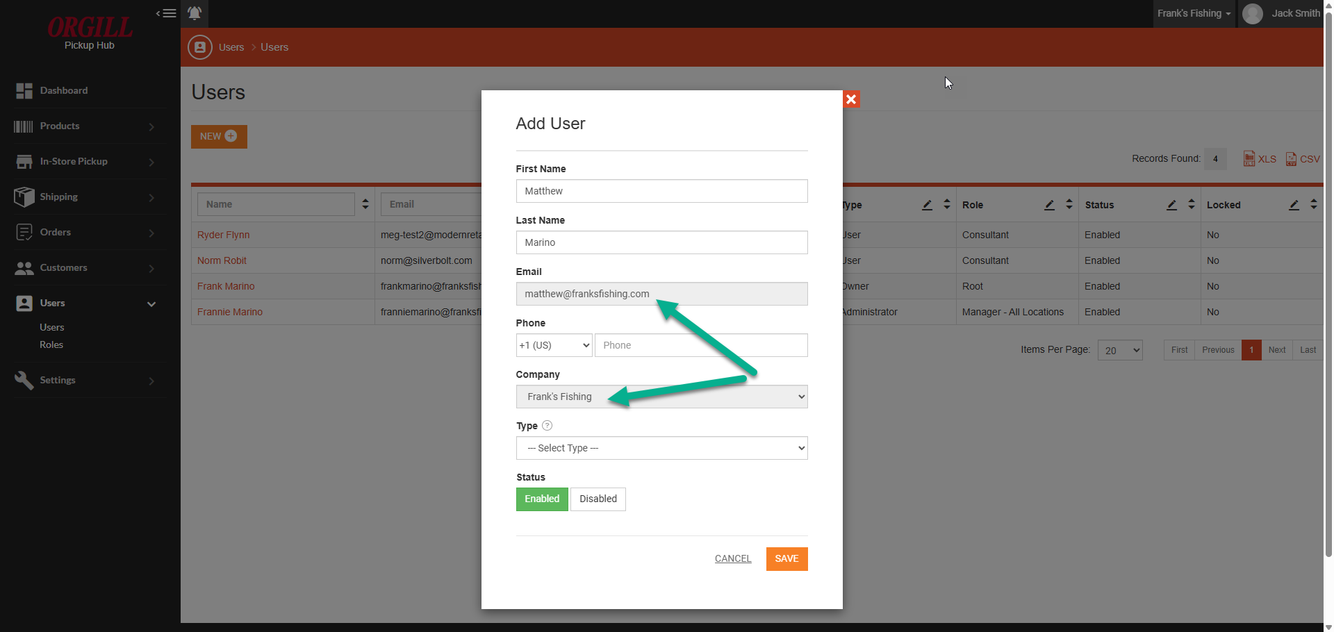Go to the First page
The image size is (1334, 632).
click(x=1179, y=350)
